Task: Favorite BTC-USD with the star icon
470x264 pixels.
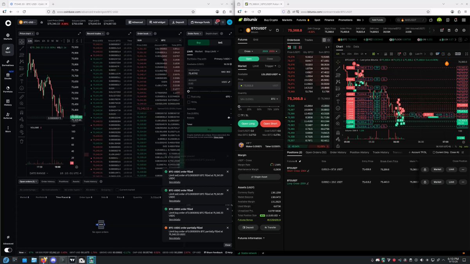Action: [x=42, y=22]
